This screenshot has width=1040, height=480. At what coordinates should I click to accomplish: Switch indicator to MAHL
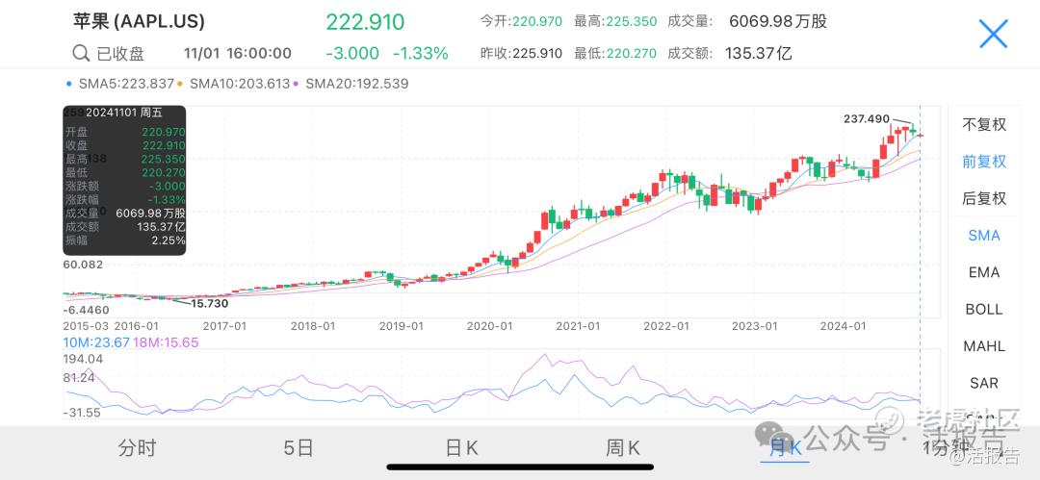pos(984,346)
